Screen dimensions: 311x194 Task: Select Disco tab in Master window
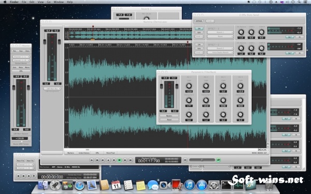coord(27,51)
